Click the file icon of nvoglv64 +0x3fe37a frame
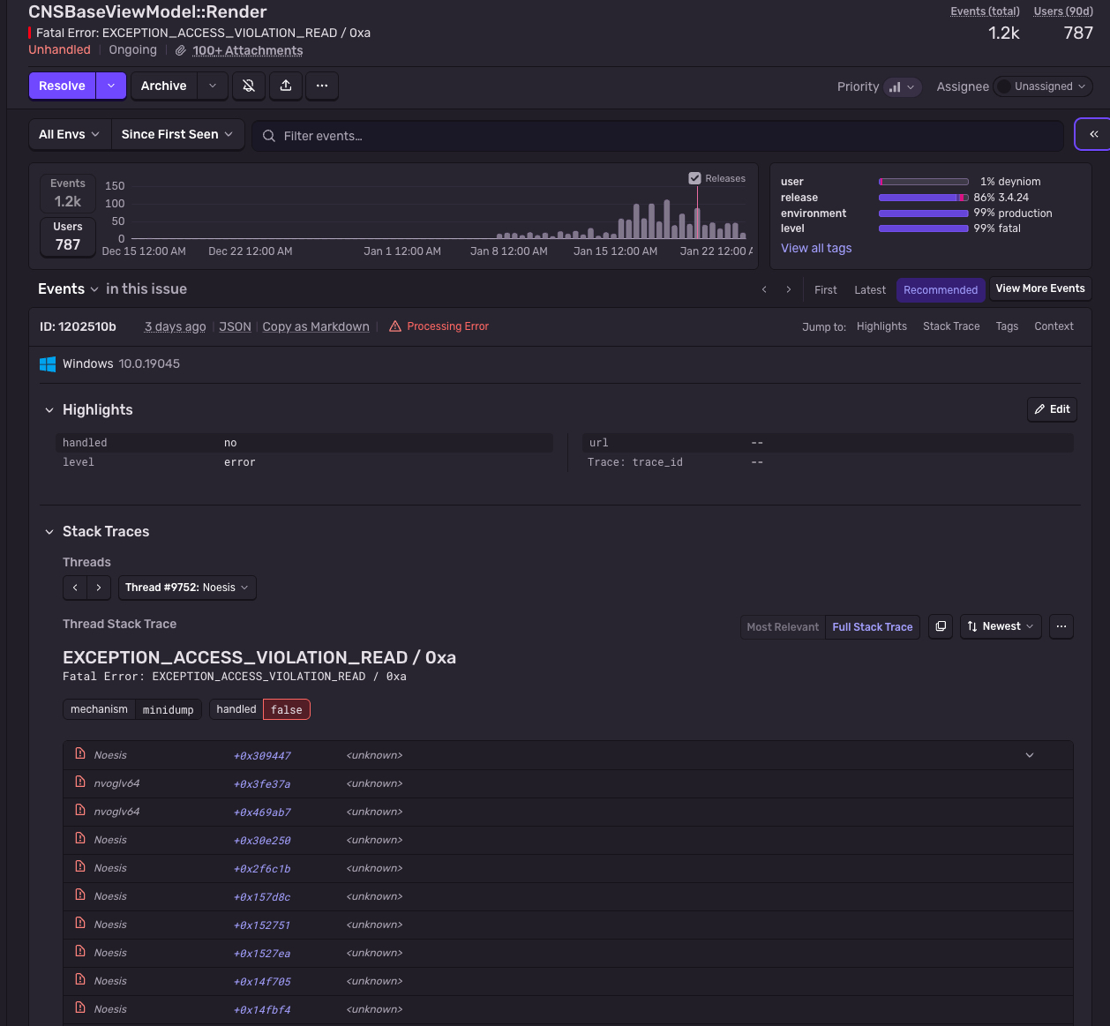 [x=80, y=782]
